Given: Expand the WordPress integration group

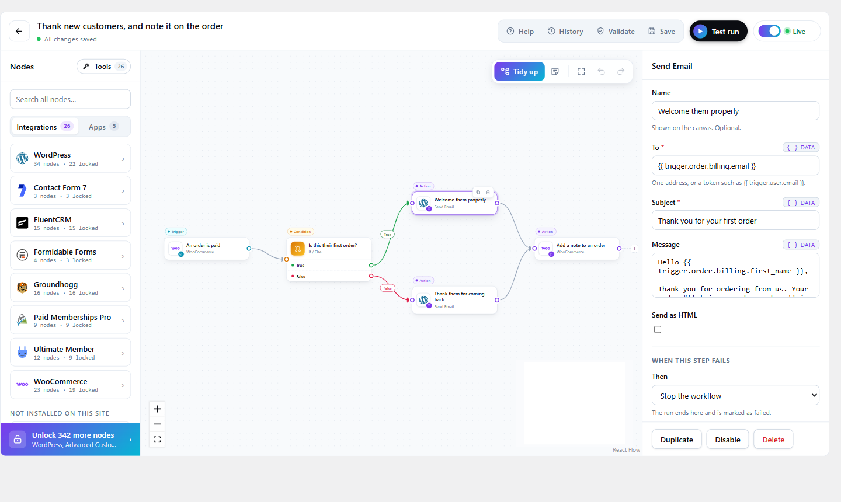Looking at the screenshot, I should [x=70, y=158].
